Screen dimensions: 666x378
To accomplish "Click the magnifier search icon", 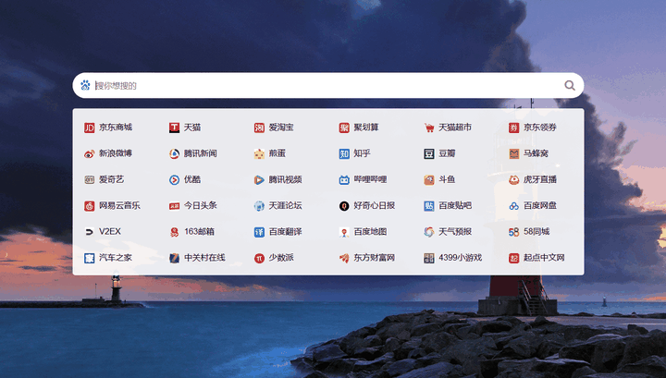I will 570,85.
